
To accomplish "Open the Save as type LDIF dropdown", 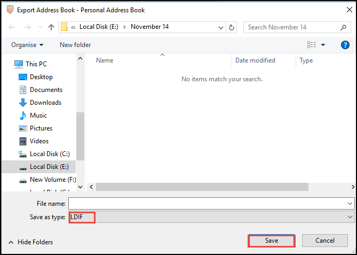I will click(211, 217).
